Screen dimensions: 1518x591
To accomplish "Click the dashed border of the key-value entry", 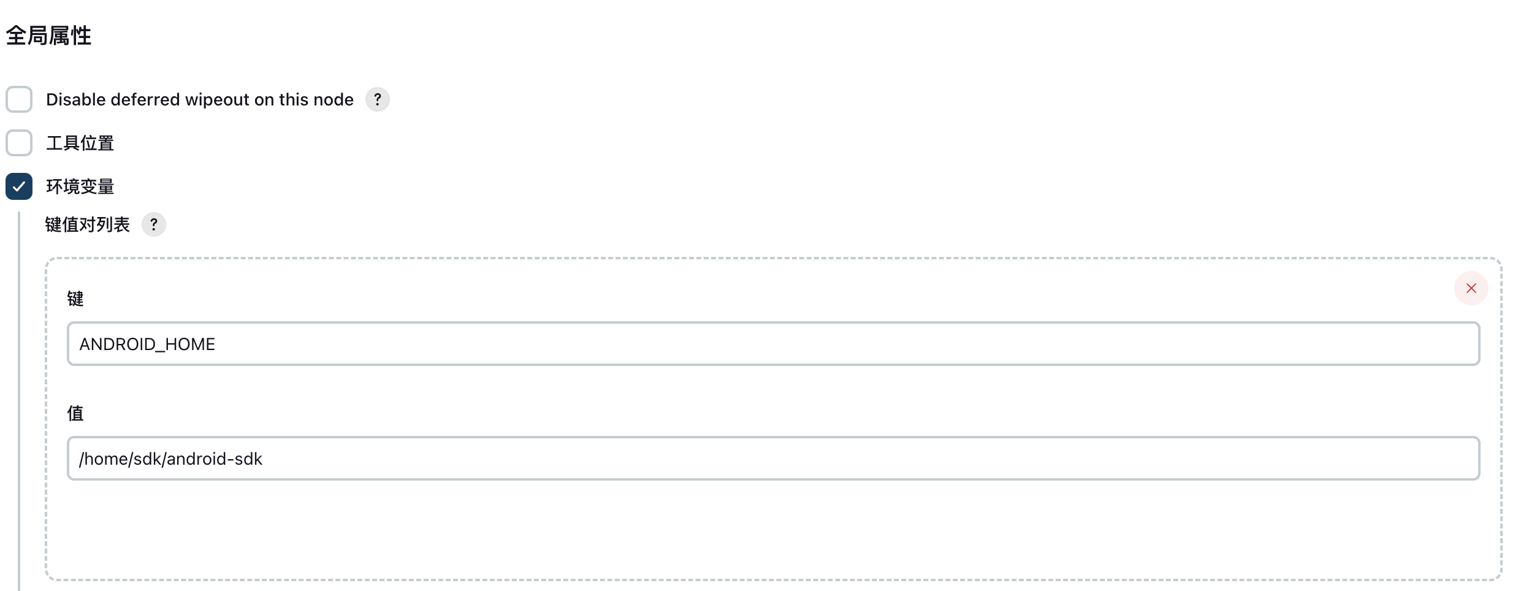I will click(772, 259).
